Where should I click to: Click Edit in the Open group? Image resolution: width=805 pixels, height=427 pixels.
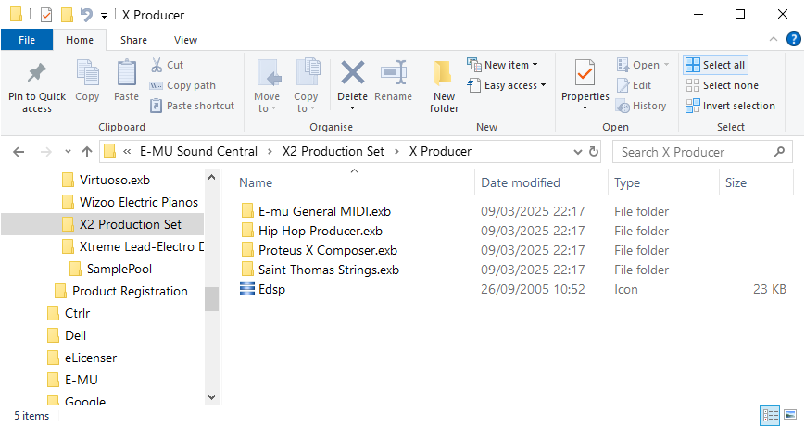[x=634, y=85]
